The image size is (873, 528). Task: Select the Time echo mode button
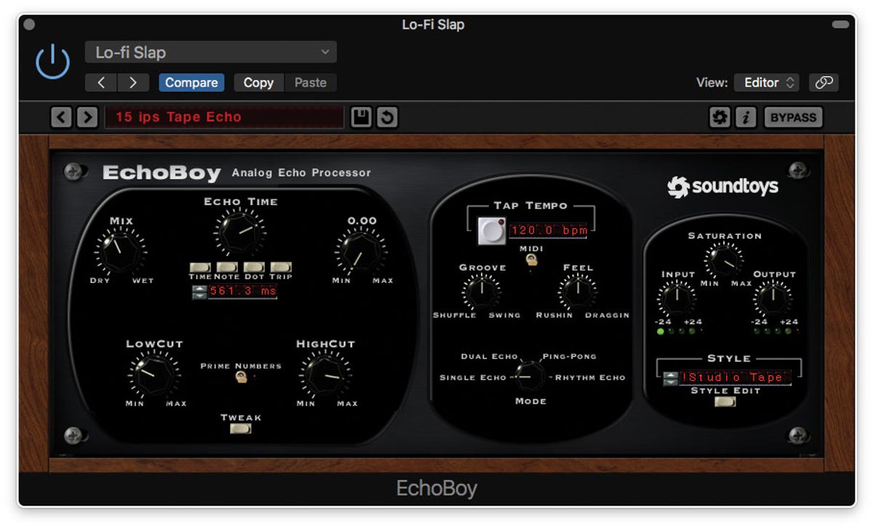click(x=200, y=267)
